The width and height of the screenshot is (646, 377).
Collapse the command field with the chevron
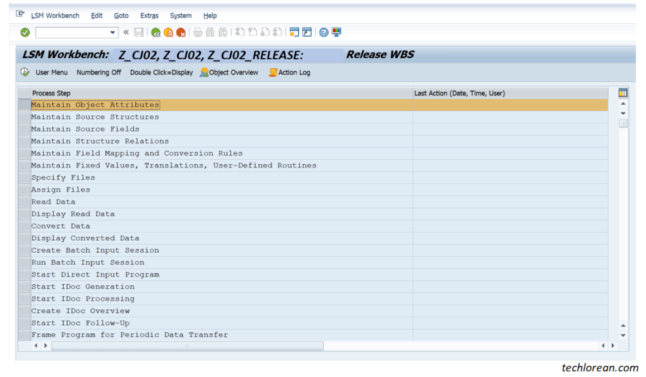(x=126, y=32)
